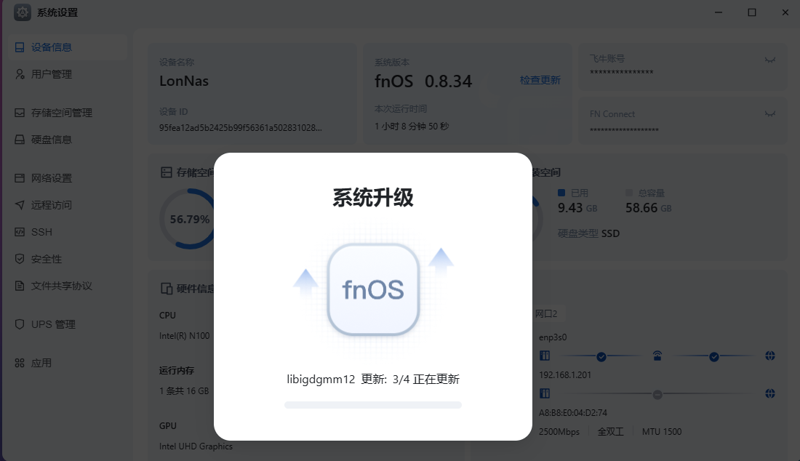This screenshot has height=461, width=800.
Task: Click the 文件共享协议 document icon
Action: click(20, 286)
